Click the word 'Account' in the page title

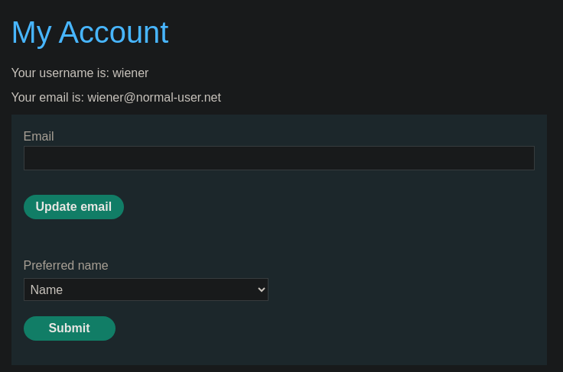(x=113, y=32)
